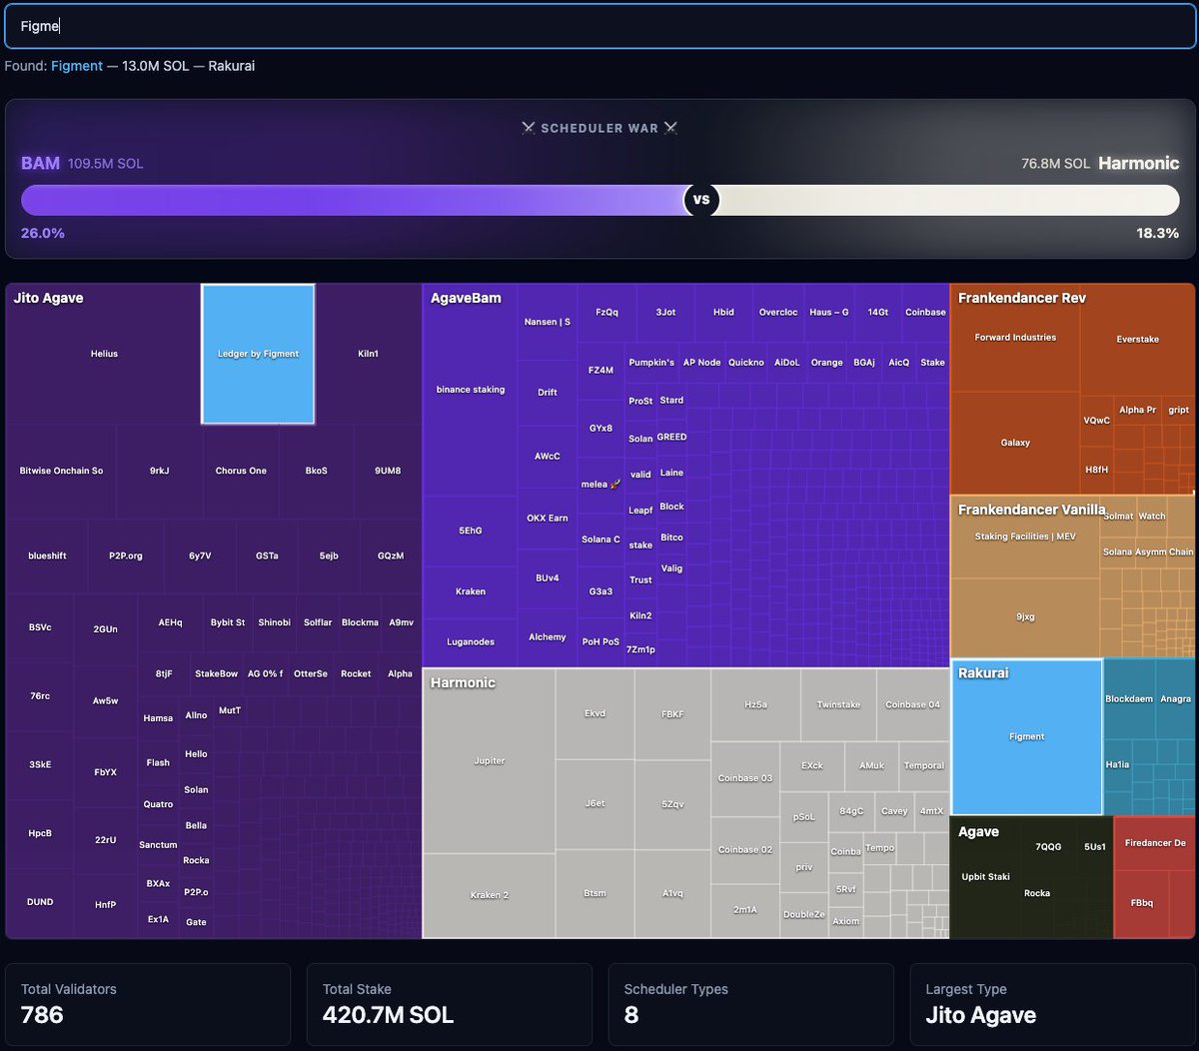1199x1051 pixels.
Task: Click the Frankendancer Vanilla group heading
Action: pyautogui.click(x=1031, y=510)
